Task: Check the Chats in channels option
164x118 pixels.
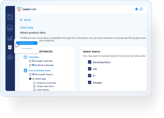Action: coord(34,83)
